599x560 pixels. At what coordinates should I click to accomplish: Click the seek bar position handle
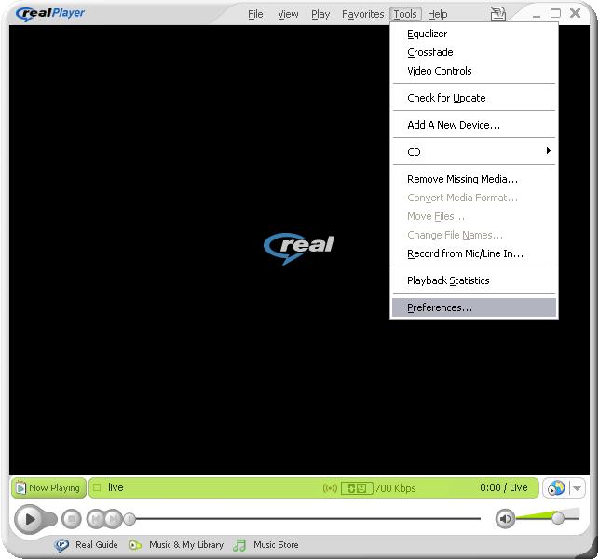point(129,519)
